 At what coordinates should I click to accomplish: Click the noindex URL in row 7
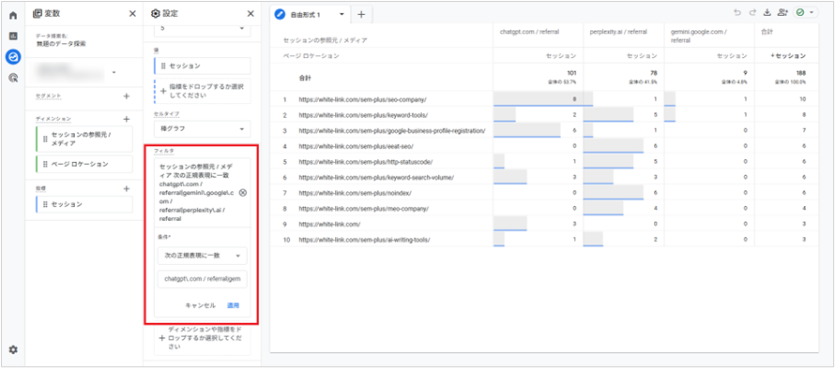[x=355, y=193]
